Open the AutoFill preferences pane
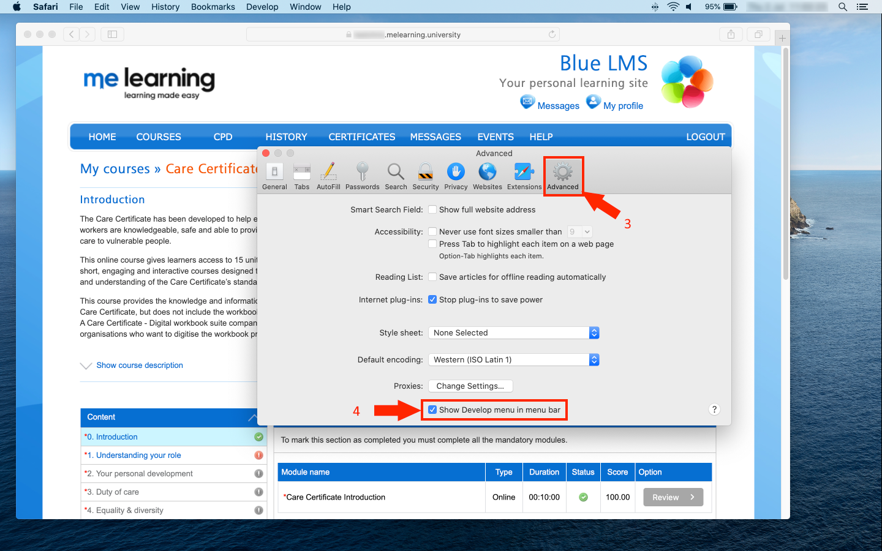 point(328,176)
